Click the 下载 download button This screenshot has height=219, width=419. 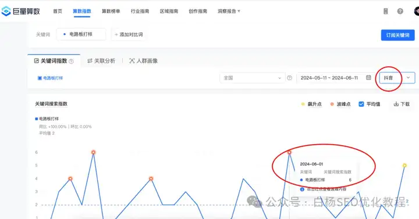tap(402, 104)
